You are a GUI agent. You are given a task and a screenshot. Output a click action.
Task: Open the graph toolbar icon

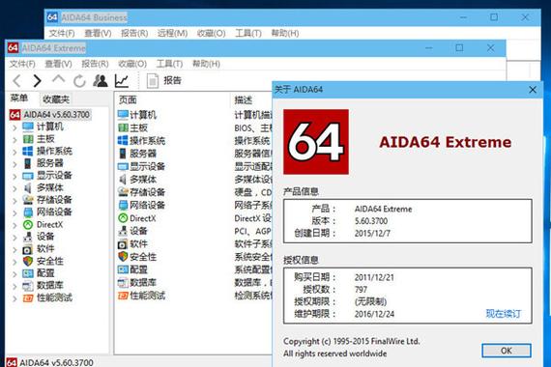(x=122, y=81)
